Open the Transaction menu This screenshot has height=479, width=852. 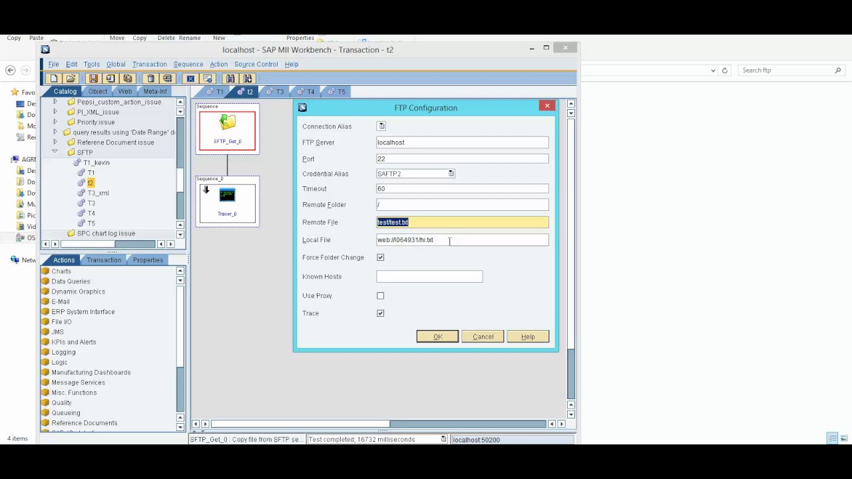click(x=149, y=64)
